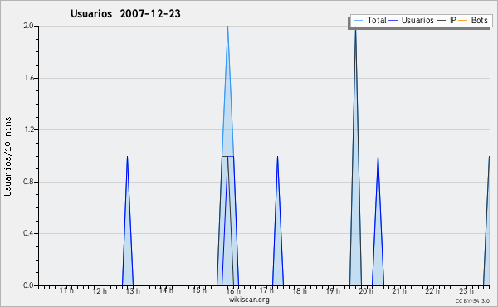Select the Bots legend entry

point(473,20)
